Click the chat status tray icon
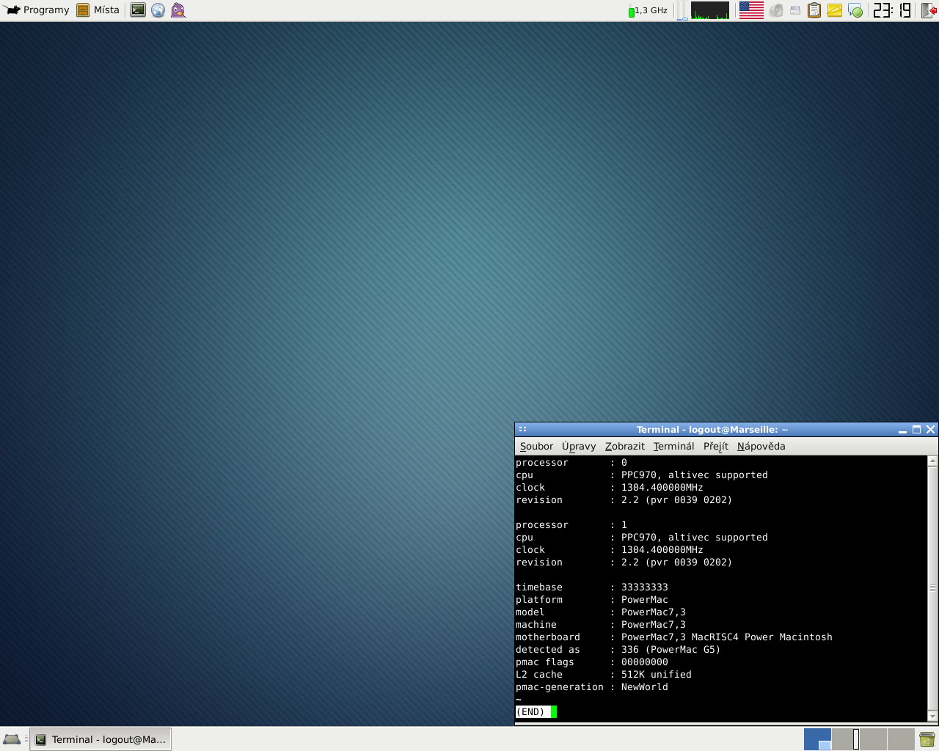This screenshot has height=751, width=939. (855, 10)
